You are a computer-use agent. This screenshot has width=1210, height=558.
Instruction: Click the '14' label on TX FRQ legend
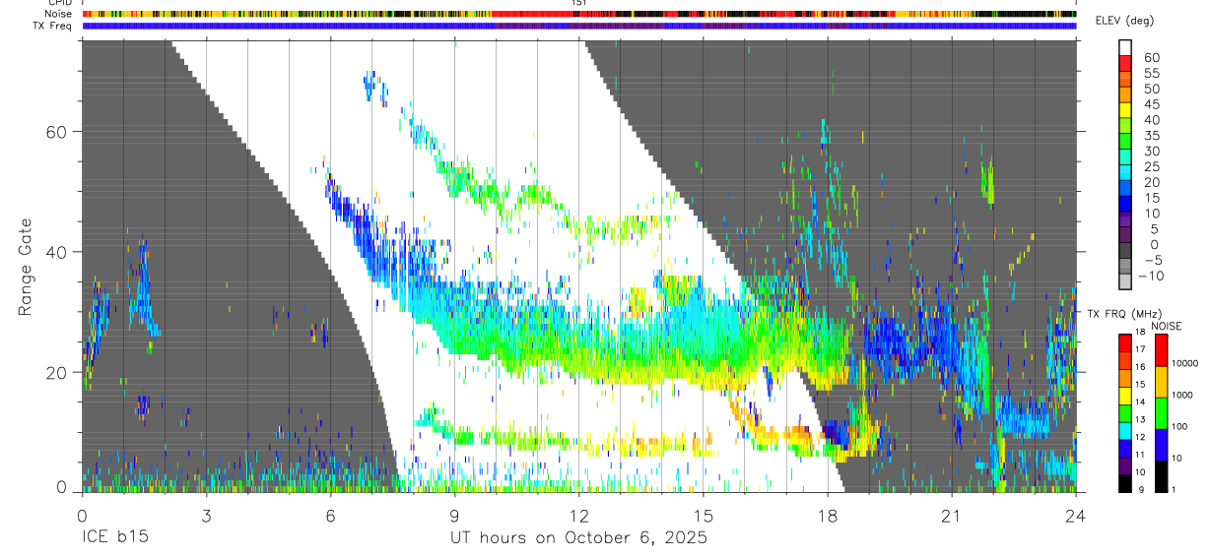click(1139, 402)
